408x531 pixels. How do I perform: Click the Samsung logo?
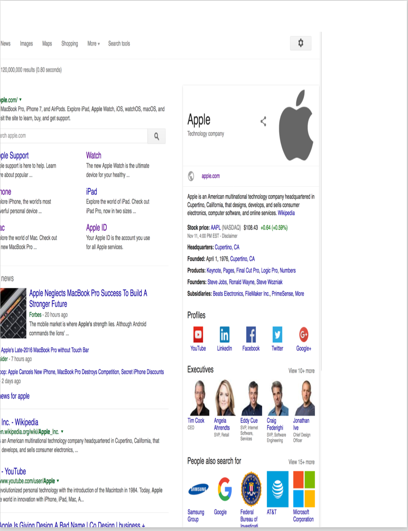point(198,489)
